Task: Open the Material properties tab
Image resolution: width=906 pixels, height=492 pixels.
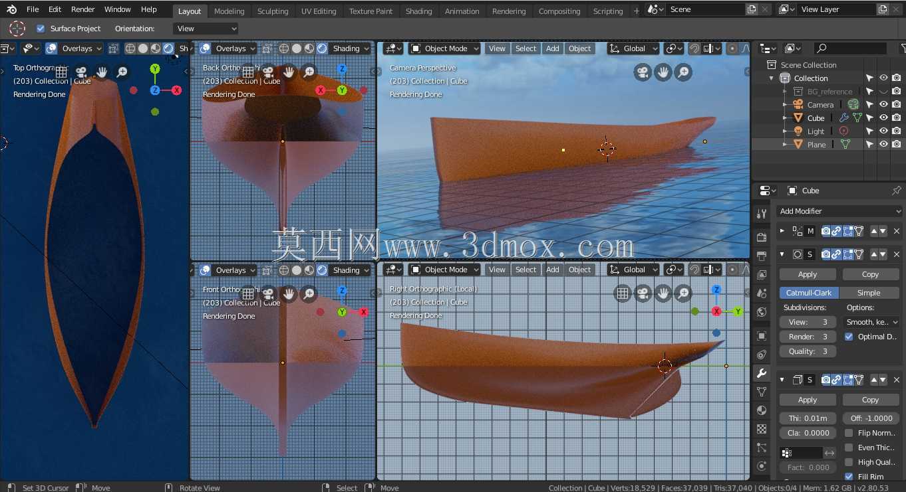Action: pyautogui.click(x=762, y=410)
